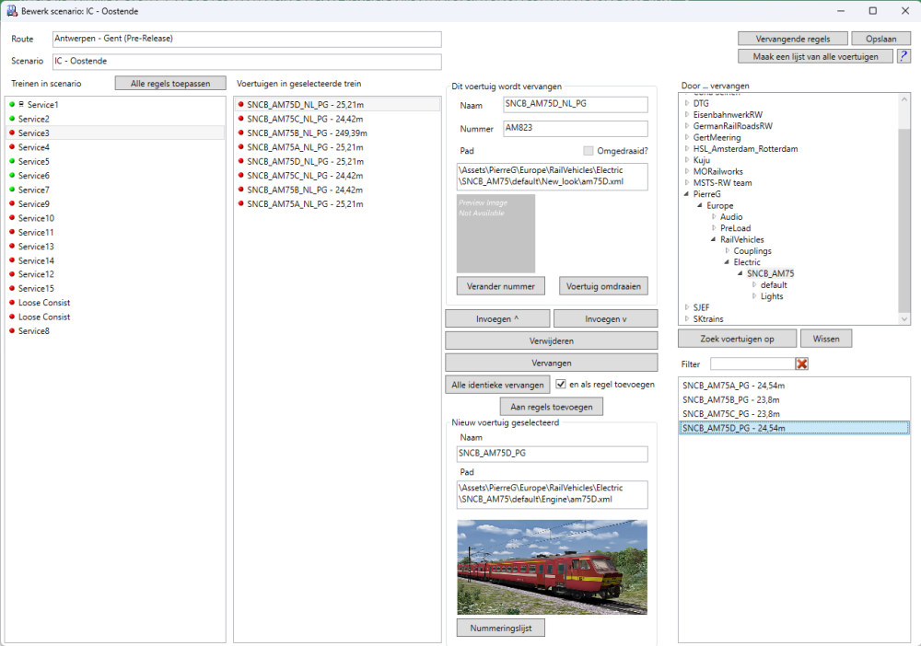The image size is (921, 646).
Task: Click the app icon in the title bar
Action: tap(11, 10)
